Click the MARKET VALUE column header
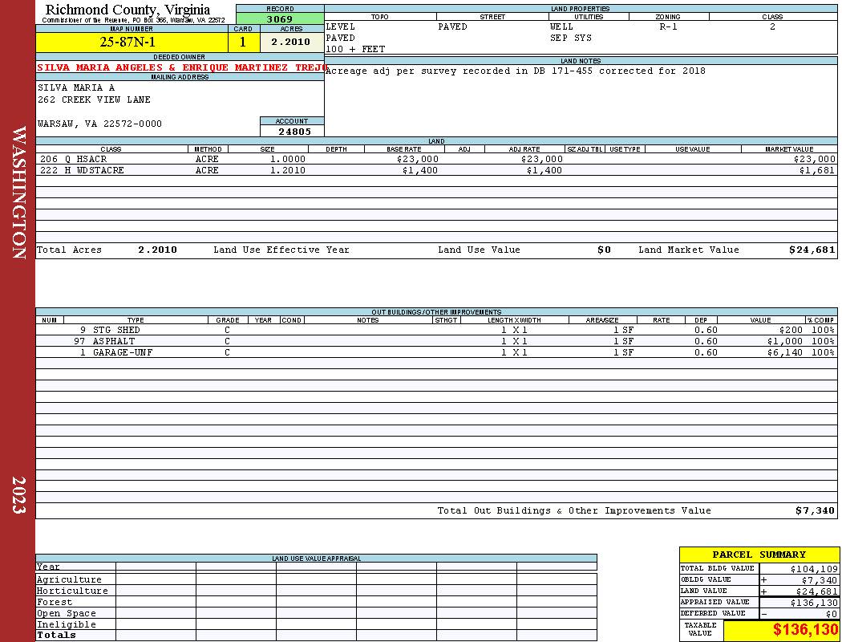The height and width of the screenshot is (642, 842). [x=789, y=149]
